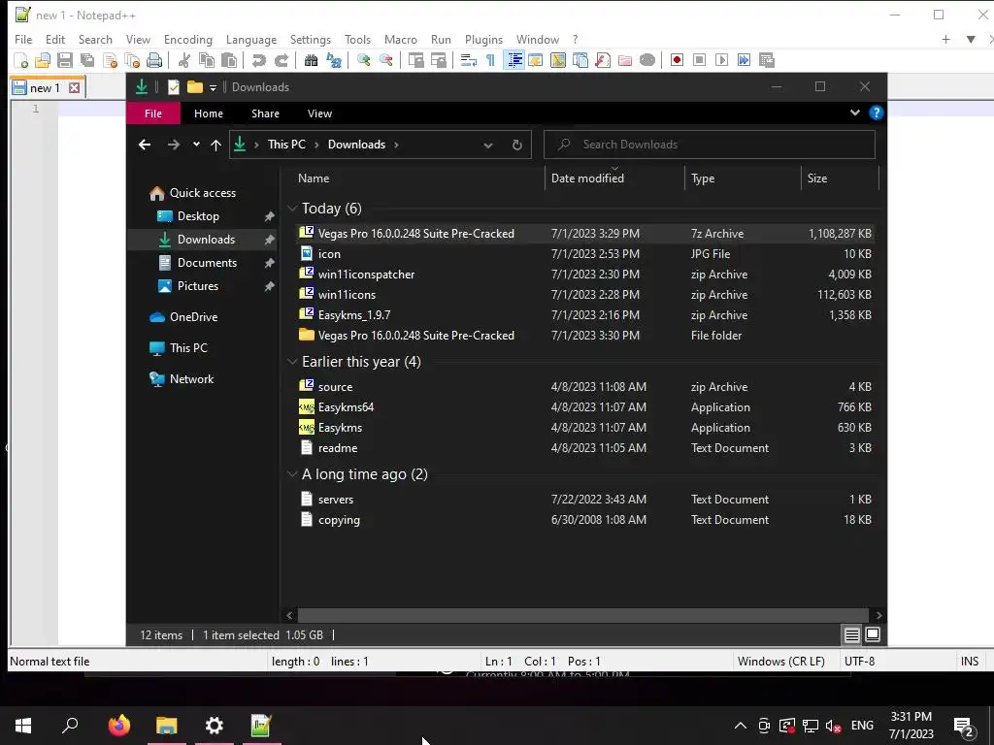Click the Explorer help question mark icon
Screen dimensions: 994x745
pyautogui.click(x=877, y=113)
